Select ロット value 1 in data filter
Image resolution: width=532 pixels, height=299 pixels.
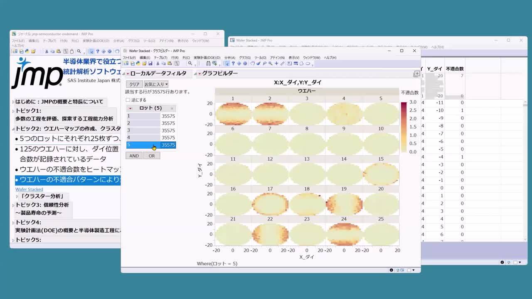coord(151,116)
